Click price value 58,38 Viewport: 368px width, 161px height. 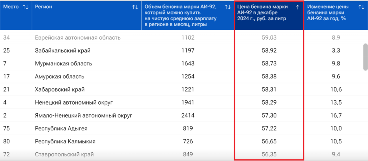(270, 77)
